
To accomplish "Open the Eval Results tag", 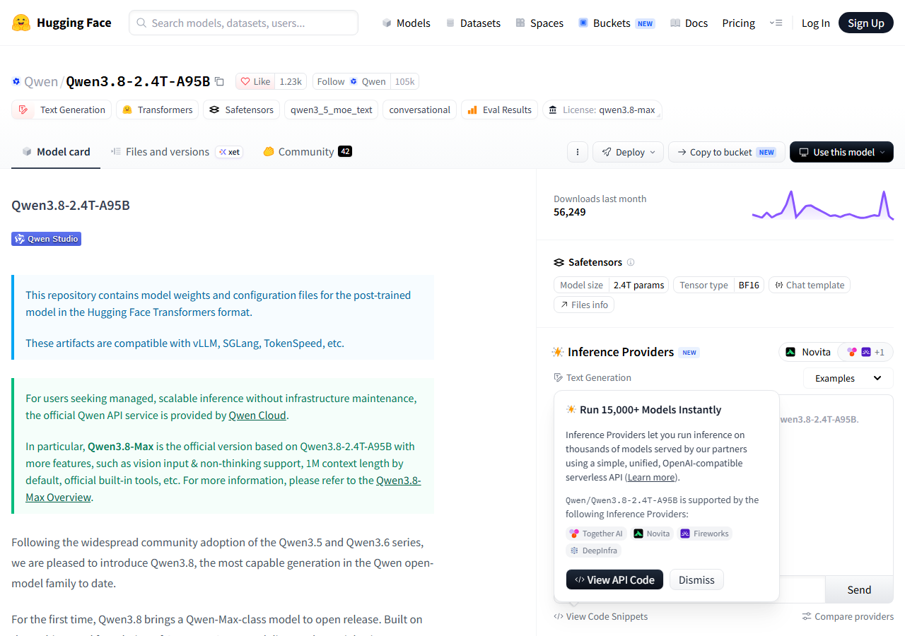I will pyautogui.click(x=500, y=110).
